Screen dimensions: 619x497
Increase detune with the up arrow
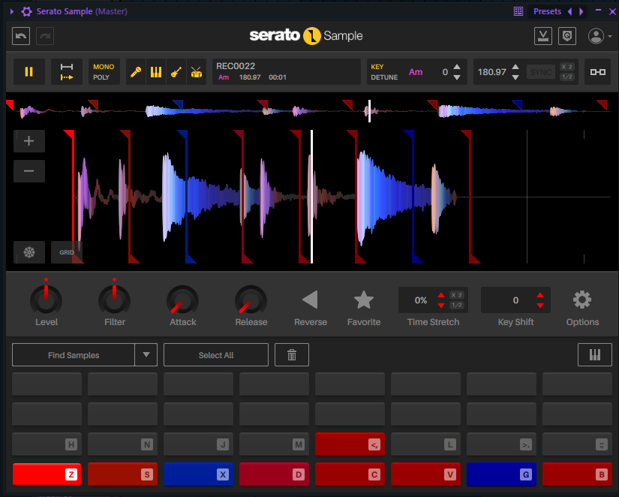click(x=457, y=67)
